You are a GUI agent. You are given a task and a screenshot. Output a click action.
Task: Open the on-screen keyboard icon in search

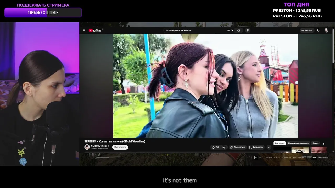tap(229, 30)
